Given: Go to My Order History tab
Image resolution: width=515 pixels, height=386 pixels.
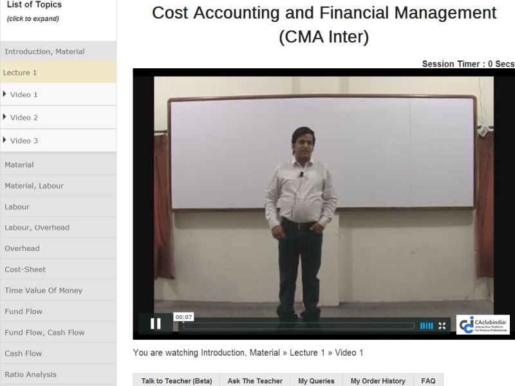Looking at the screenshot, I should pos(377,381).
